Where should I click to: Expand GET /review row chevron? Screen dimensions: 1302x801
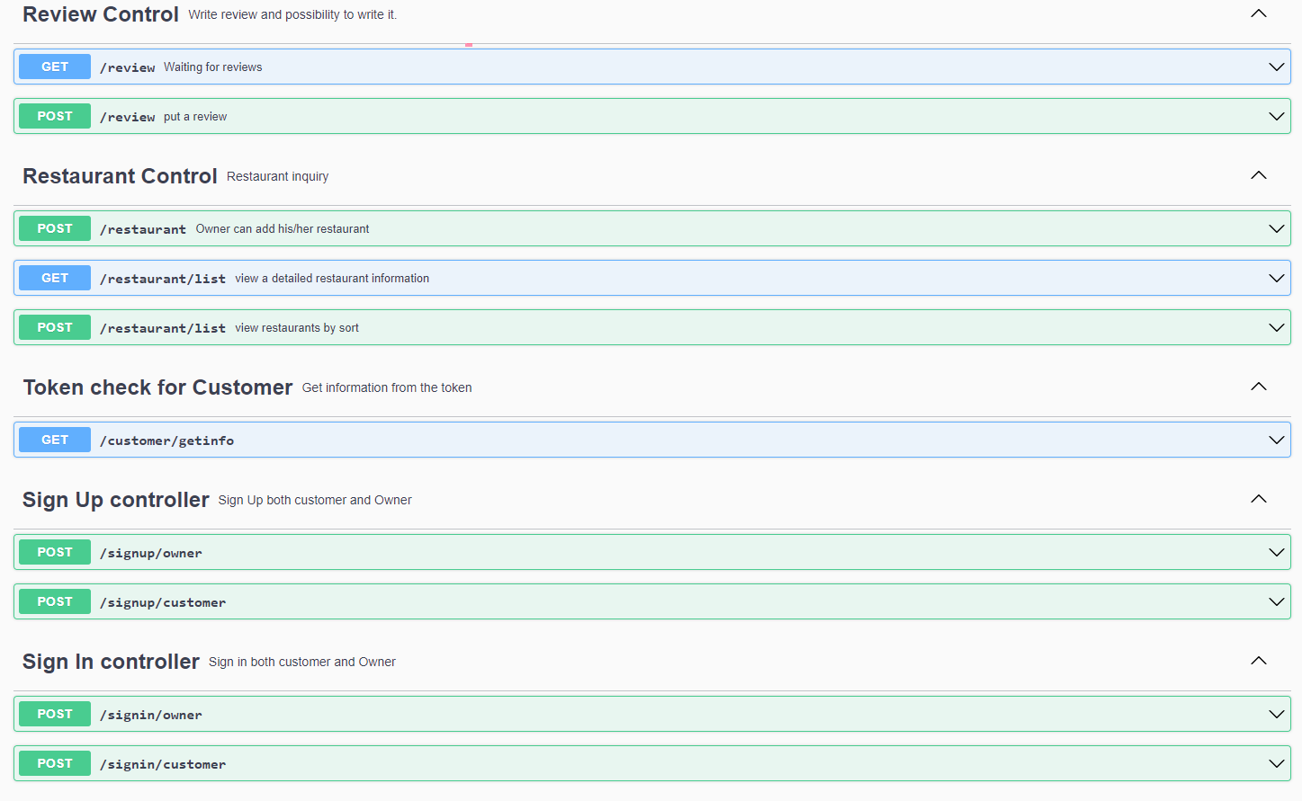(1276, 67)
